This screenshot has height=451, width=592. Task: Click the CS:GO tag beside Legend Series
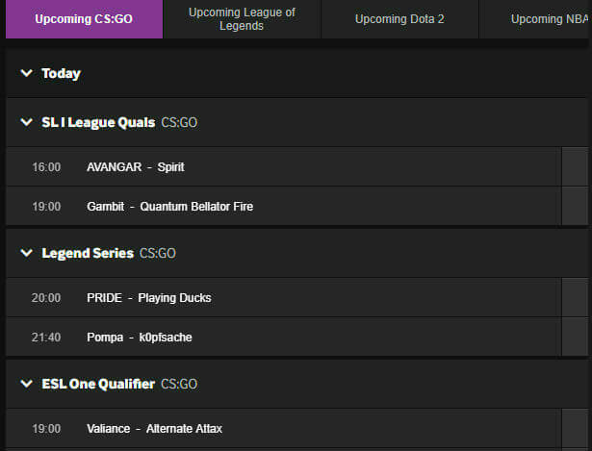click(158, 253)
